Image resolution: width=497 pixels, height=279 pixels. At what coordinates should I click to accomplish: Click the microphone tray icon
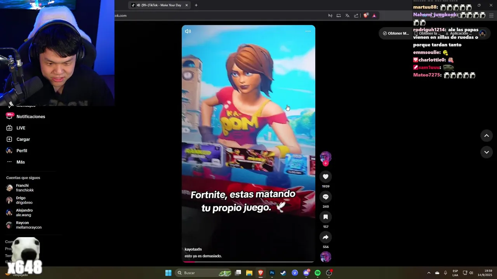pyautogui.click(x=445, y=273)
